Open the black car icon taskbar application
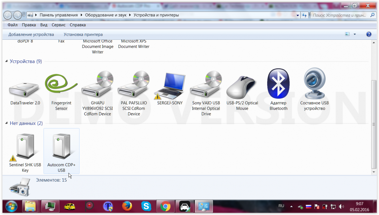This screenshot has height=215, width=379. pos(184,207)
